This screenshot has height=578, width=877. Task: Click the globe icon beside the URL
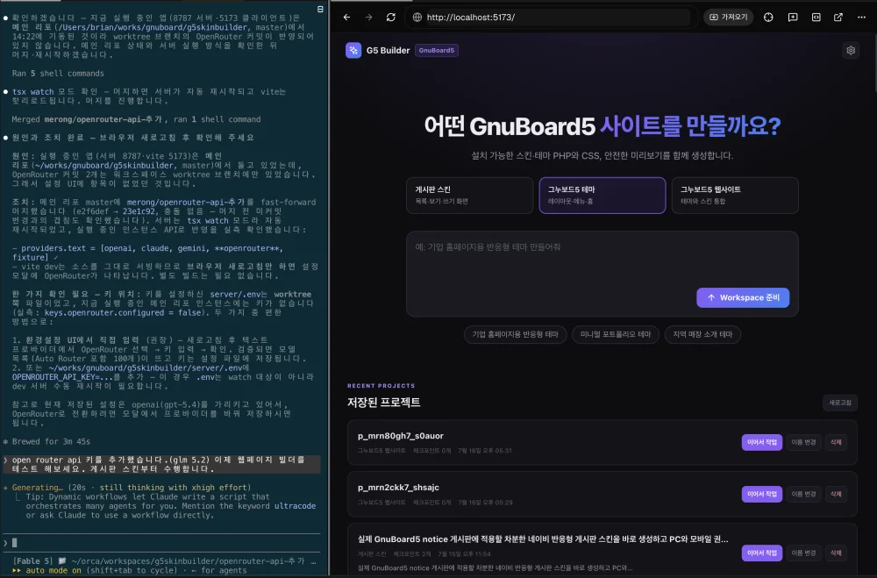(x=417, y=18)
